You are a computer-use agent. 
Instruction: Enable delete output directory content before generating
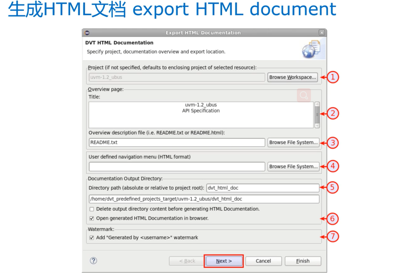[91, 209]
